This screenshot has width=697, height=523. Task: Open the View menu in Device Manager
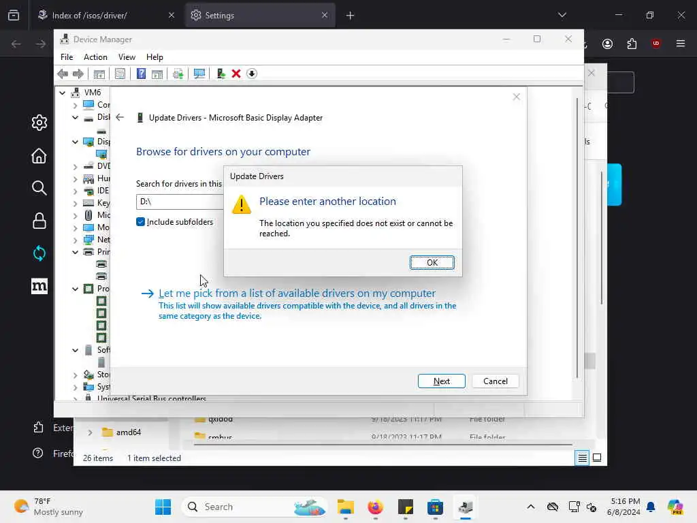click(x=127, y=57)
